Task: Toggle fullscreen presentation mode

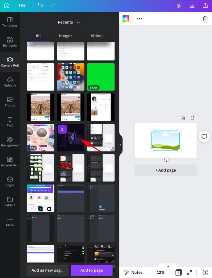Action: [x=190, y=272]
